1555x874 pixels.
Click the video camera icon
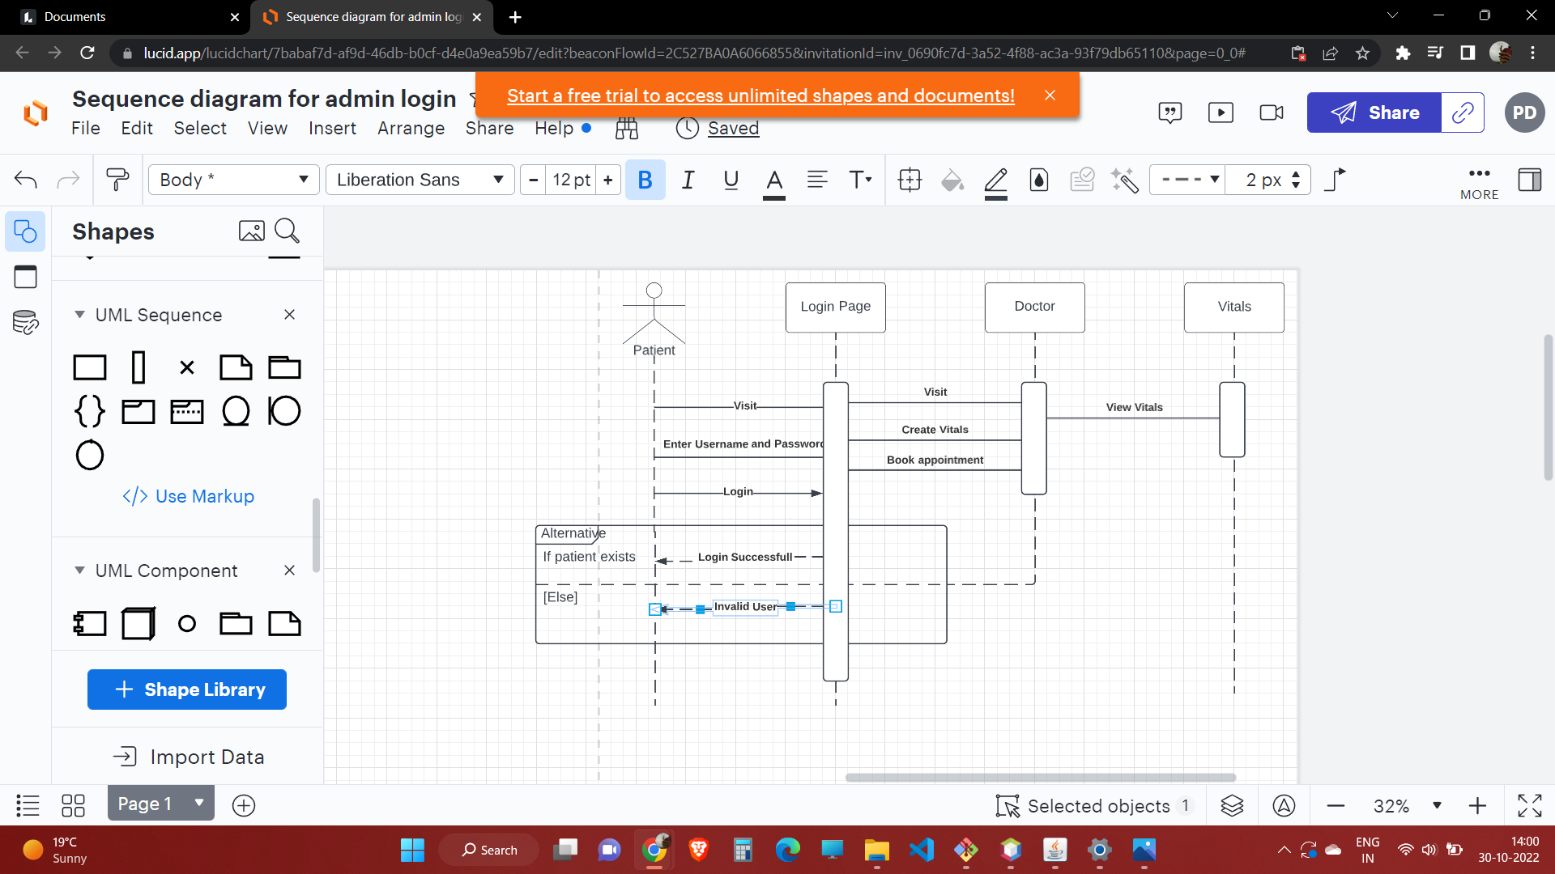click(1272, 112)
